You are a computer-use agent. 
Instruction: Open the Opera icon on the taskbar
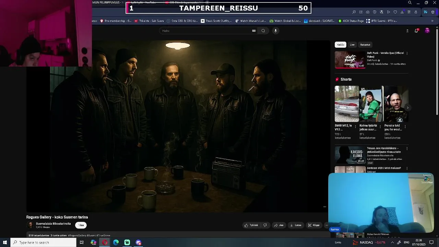(105, 243)
